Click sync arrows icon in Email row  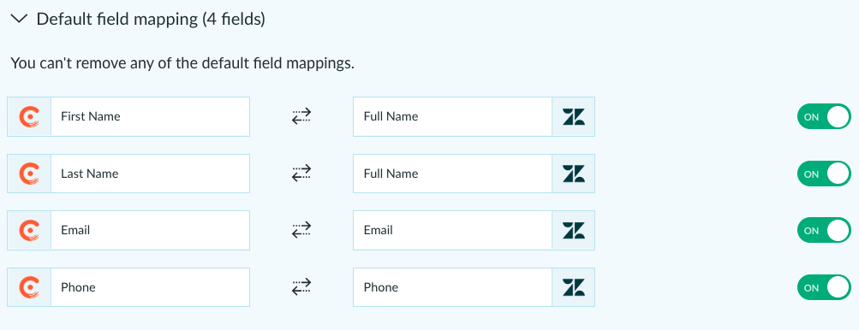click(x=301, y=230)
